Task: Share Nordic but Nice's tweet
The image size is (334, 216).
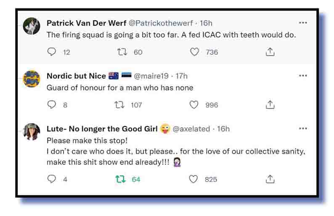Action: (270, 105)
